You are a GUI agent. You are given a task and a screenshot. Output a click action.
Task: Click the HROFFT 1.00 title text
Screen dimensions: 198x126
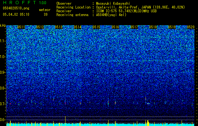(x=25, y=3)
